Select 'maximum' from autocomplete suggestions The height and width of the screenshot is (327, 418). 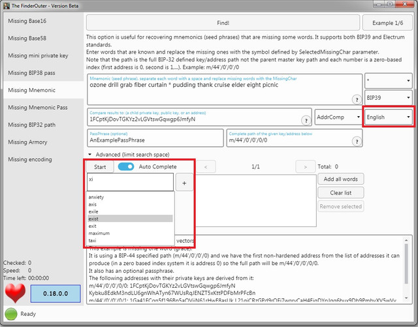130,233
